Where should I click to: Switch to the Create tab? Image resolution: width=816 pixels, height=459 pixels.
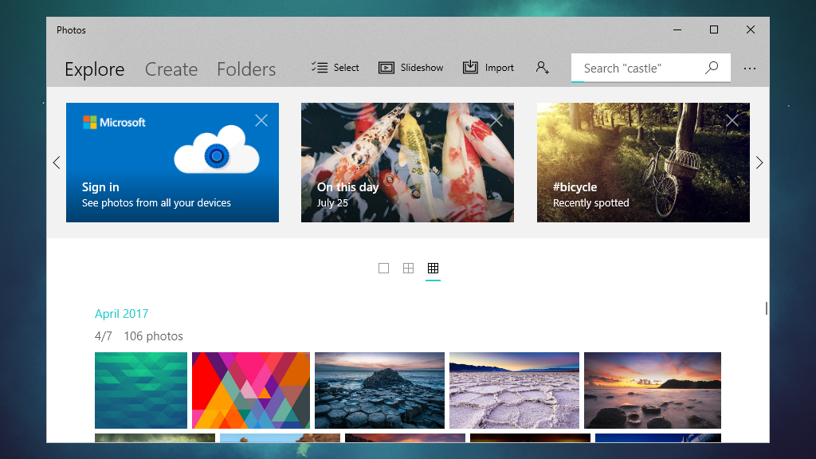click(x=171, y=69)
